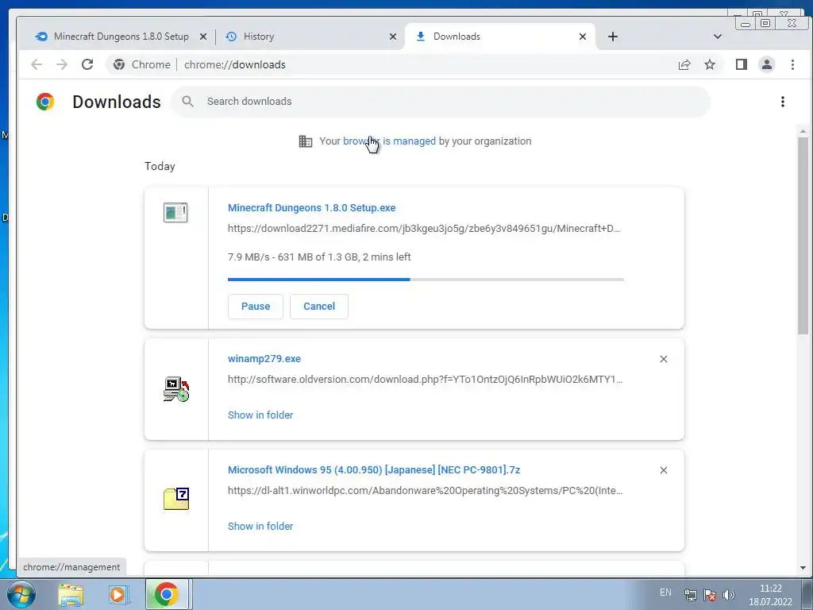Image resolution: width=813 pixels, height=610 pixels.
Task: Click the scrollbar up arrow
Action: 803,132
